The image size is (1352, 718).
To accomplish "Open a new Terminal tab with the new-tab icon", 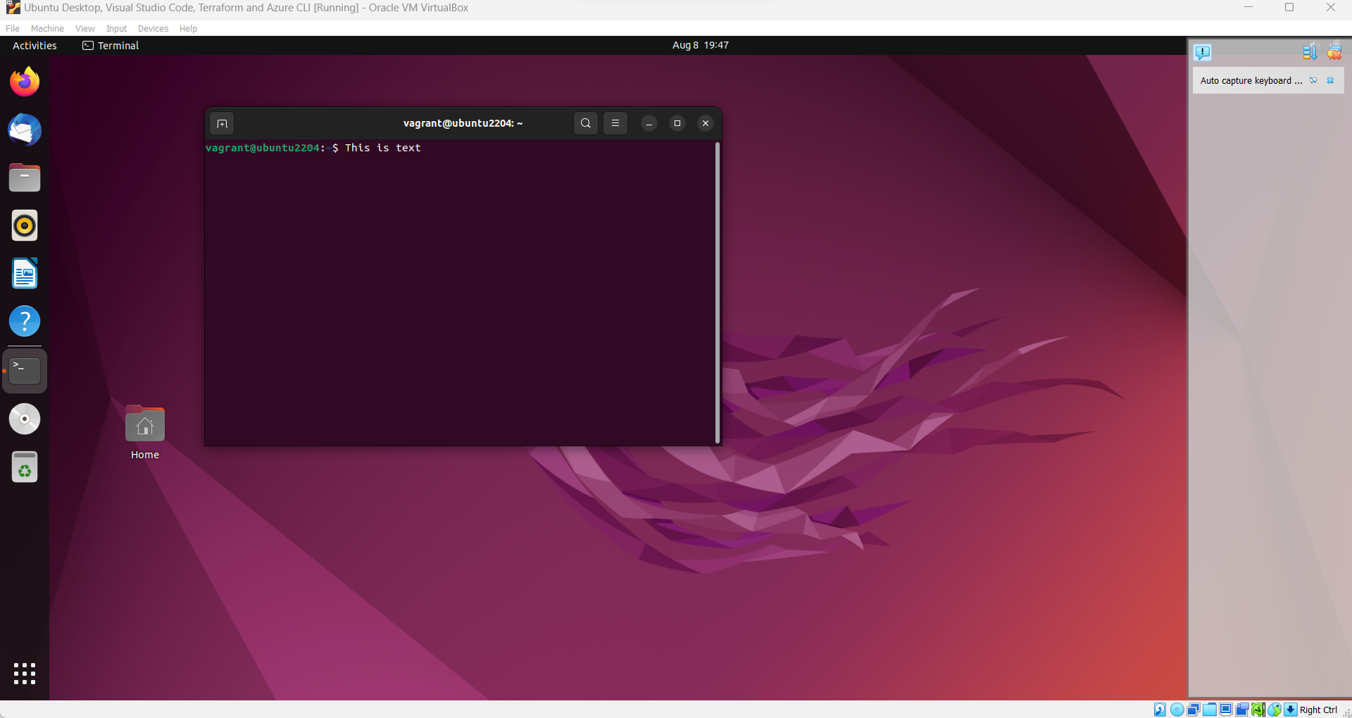I will (221, 123).
